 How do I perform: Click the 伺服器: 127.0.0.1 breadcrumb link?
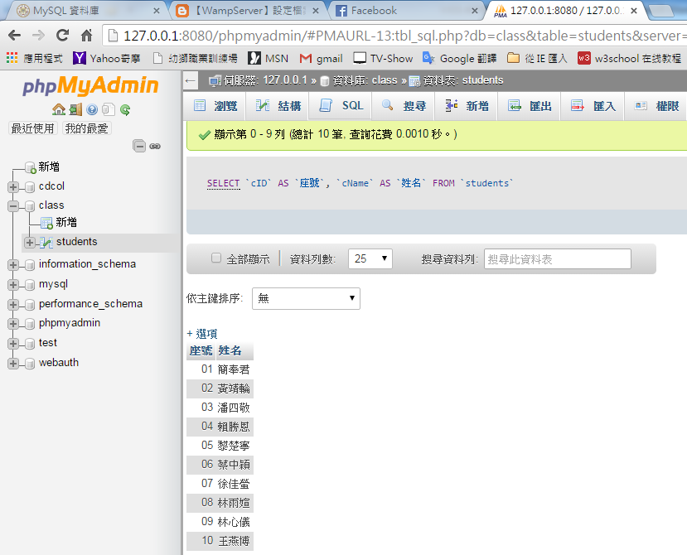pos(265,80)
